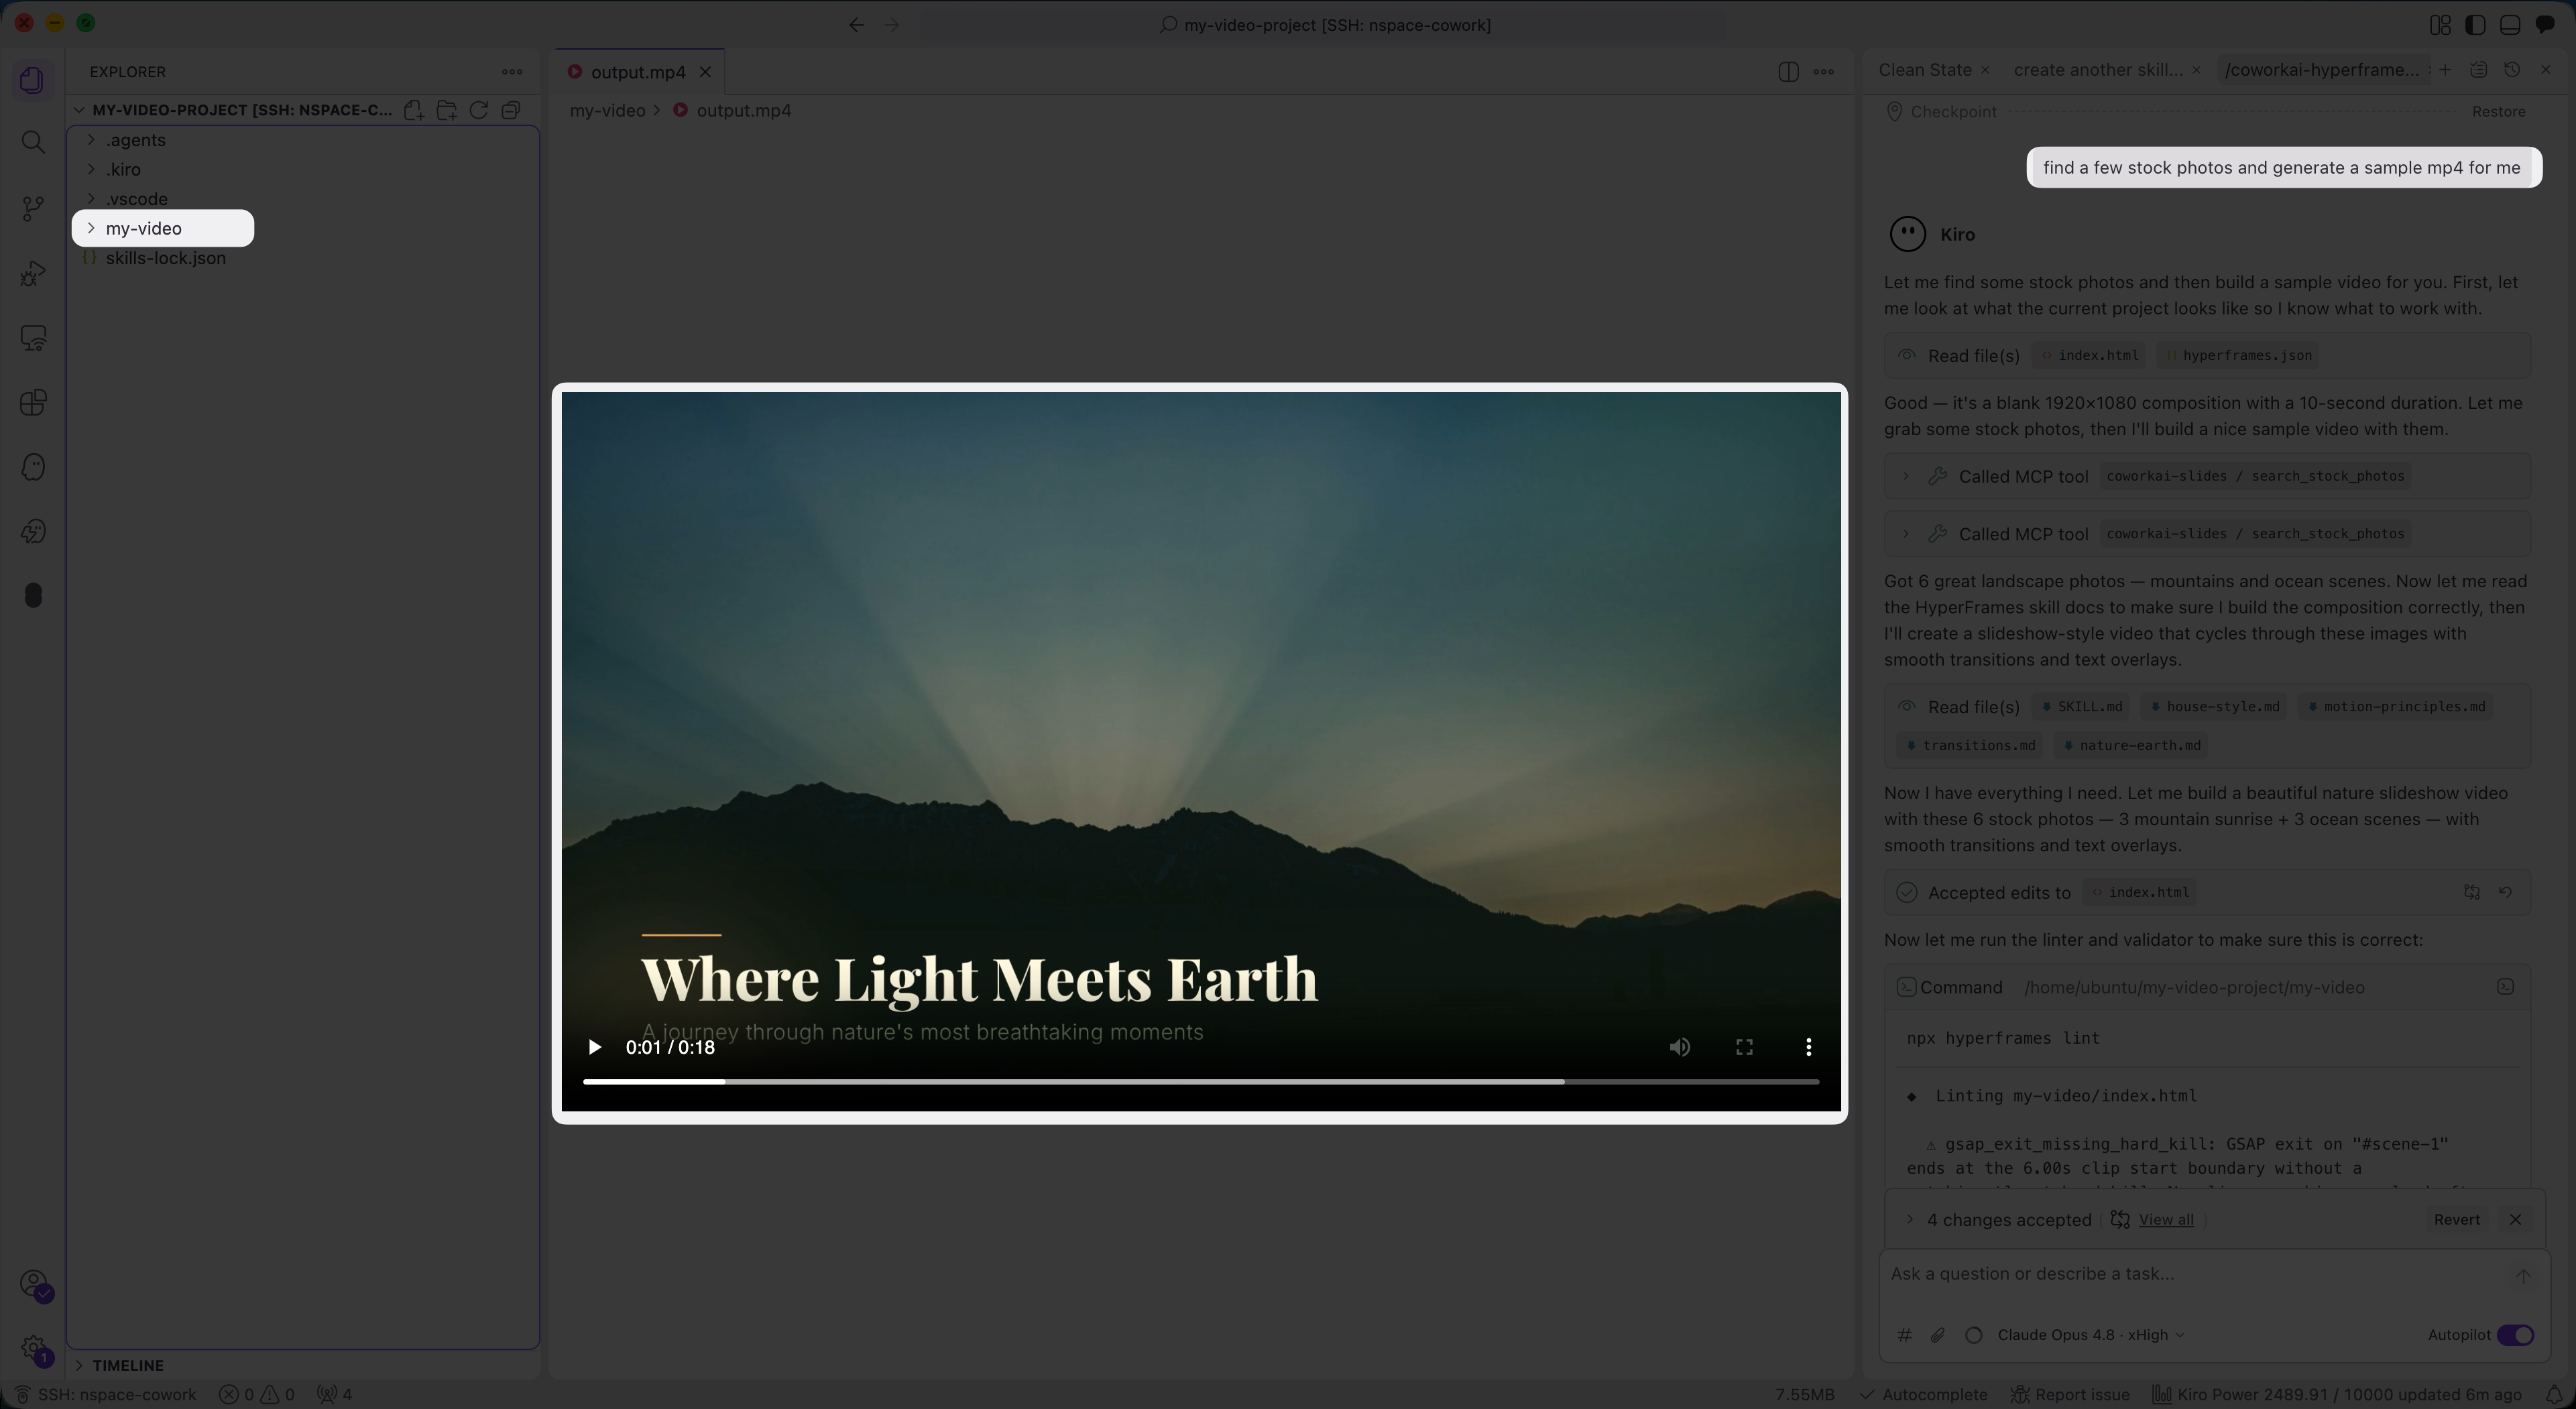Click Autocomplete in status bar
This screenshot has width=2576, height=1409.
[1923, 1395]
